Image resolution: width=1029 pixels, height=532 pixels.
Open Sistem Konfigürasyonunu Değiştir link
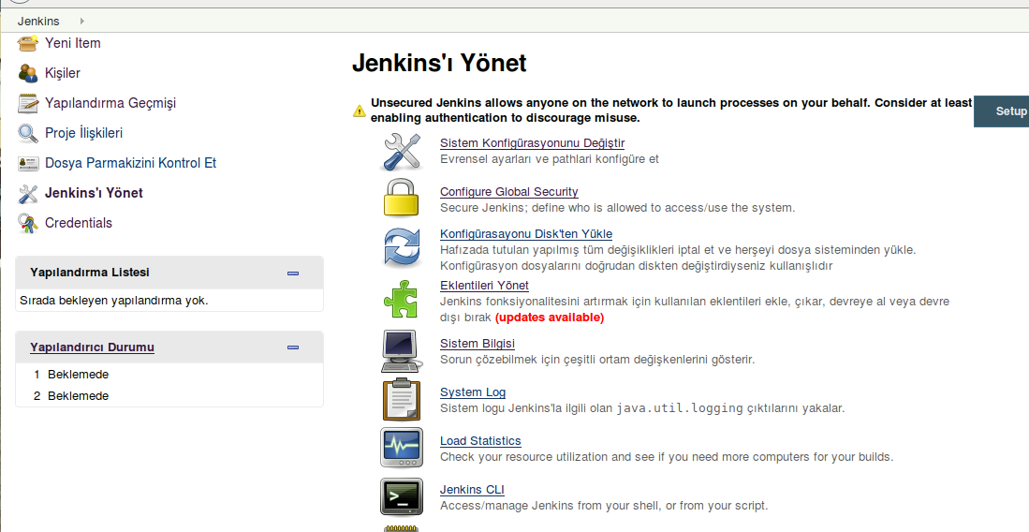(x=532, y=143)
